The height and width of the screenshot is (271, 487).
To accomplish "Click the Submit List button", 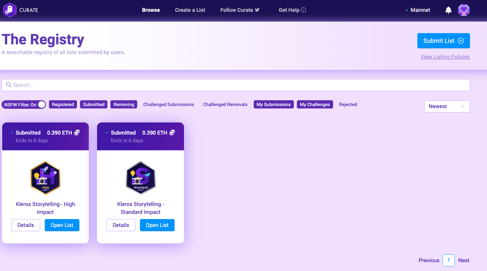I will [444, 41].
